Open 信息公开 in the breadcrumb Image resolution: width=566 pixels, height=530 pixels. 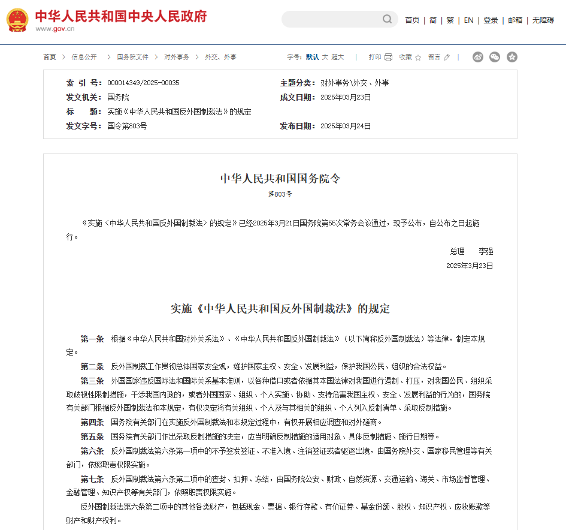(83, 57)
